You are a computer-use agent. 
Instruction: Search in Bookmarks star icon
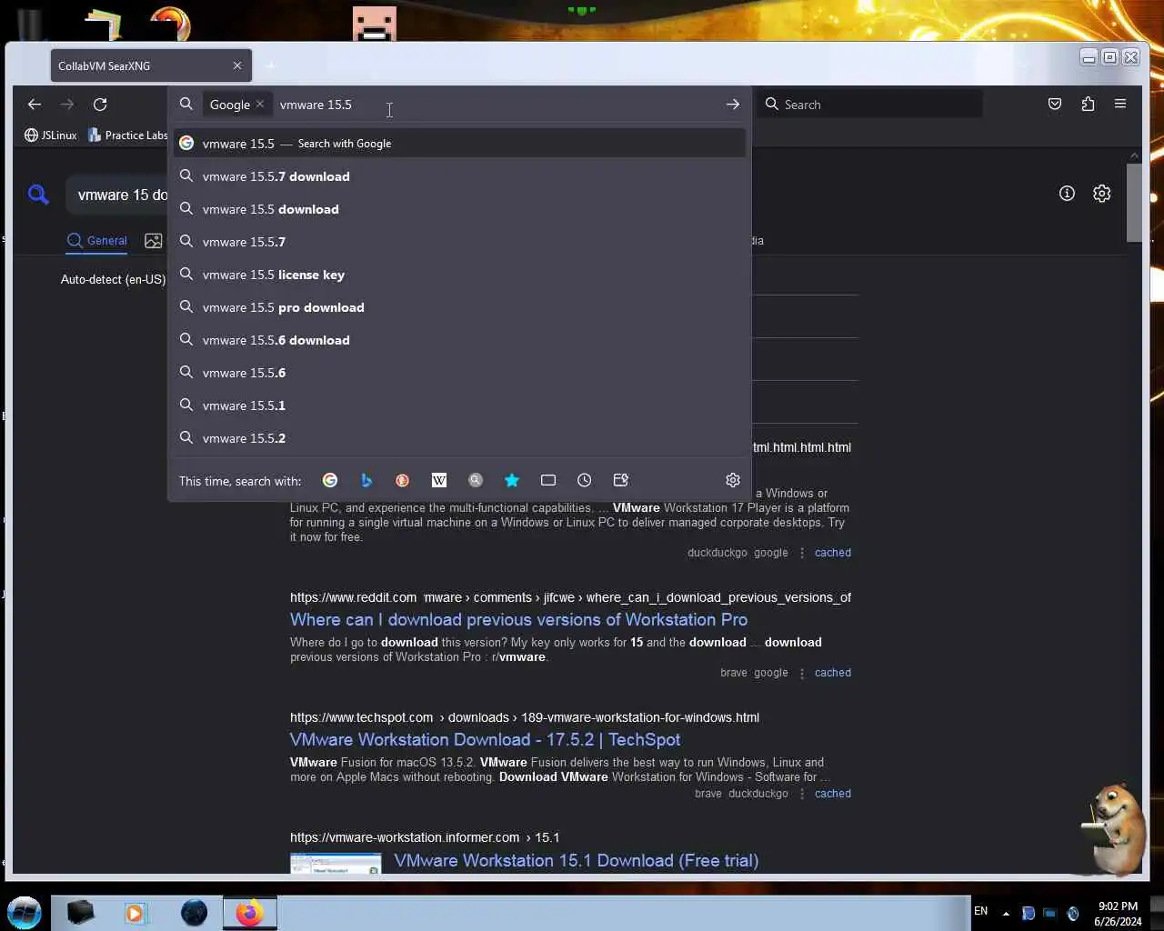[x=512, y=480]
